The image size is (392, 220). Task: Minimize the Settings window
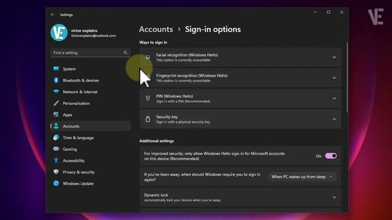click(315, 12)
